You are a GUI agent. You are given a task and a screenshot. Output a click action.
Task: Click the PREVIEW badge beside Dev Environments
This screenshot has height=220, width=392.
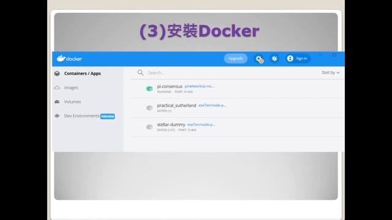(x=108, y=117)
